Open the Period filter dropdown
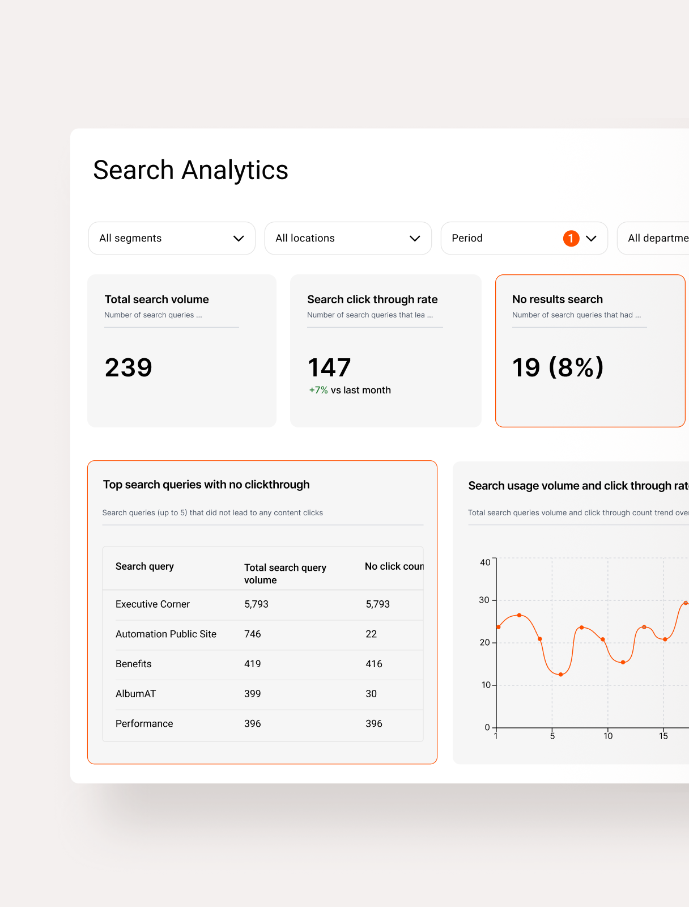 [524, 238]
